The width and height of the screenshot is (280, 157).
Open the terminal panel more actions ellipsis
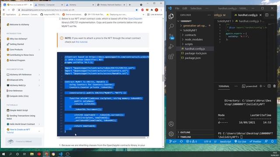pos(236,86)
